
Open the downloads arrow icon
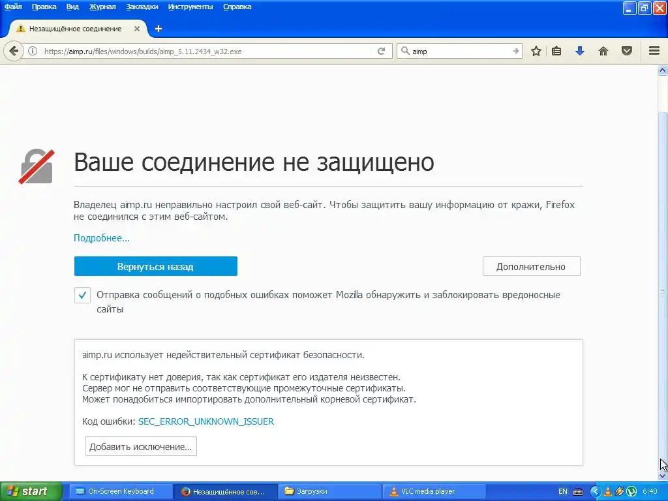(579, 51)
